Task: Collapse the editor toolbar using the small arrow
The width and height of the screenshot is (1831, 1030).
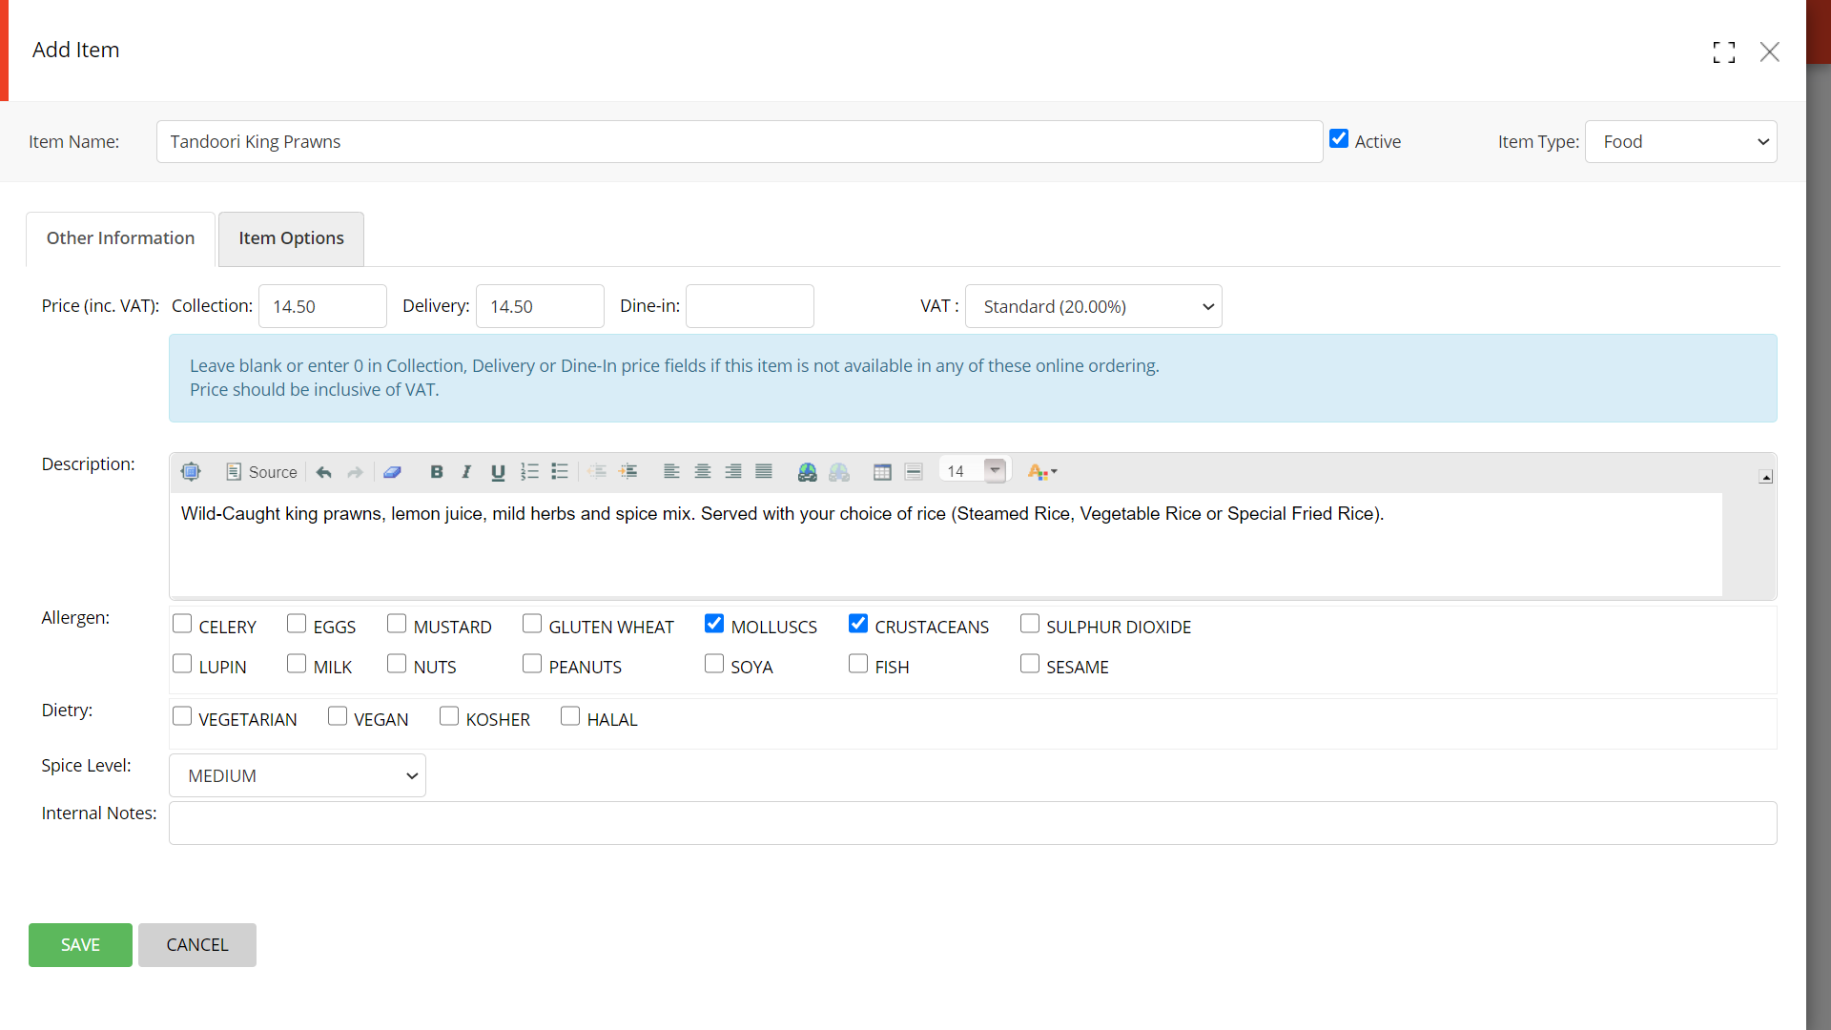Action: (x=1766, y=477)
